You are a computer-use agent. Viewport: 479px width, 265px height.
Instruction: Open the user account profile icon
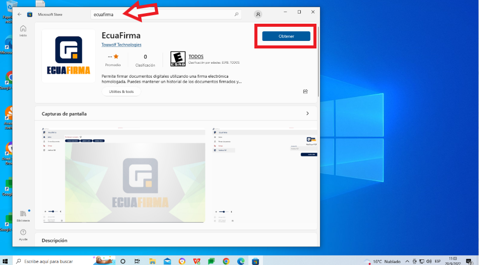pos(258,14)
